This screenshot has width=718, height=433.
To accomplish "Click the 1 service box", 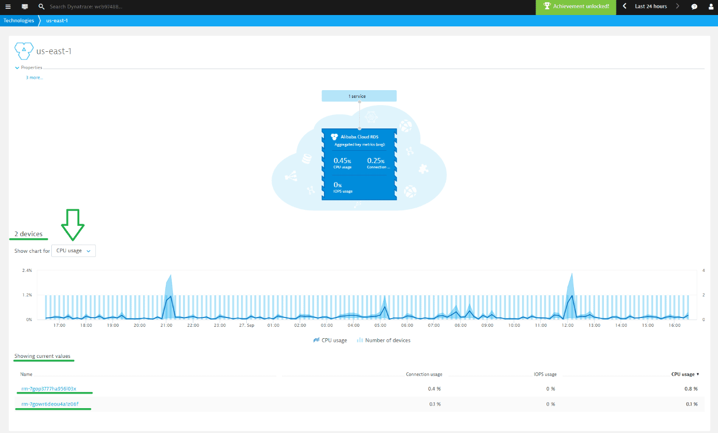I will click(x=359, y=96).
